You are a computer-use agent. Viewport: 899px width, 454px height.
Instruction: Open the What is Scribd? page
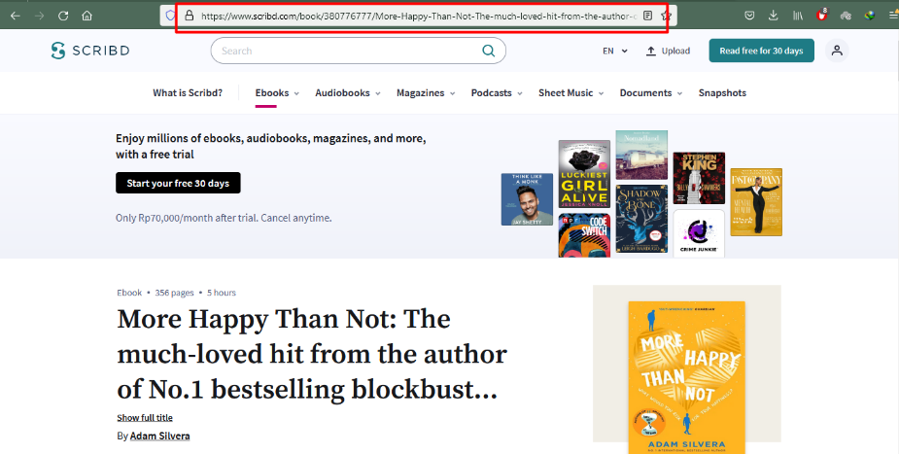pos(188,93)
